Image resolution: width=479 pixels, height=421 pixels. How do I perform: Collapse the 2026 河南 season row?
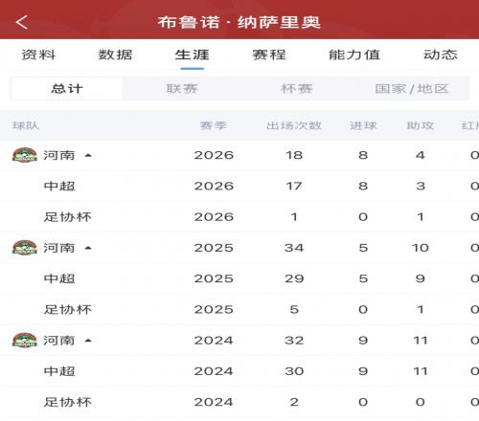[x=88, y=155]
